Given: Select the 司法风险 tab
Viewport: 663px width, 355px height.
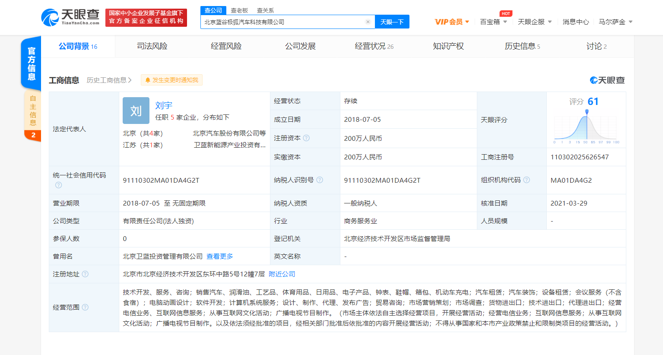Looking at the screenshot, I should click(152, 46).
